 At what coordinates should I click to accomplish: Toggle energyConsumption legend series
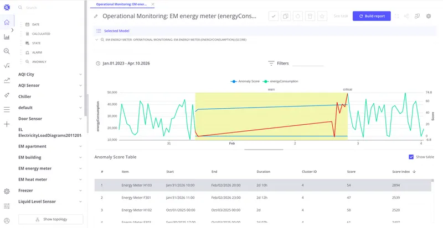pyautogui.click(x=280, y=82)
